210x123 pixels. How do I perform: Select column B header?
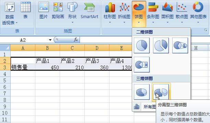click(x=48, y=48)
